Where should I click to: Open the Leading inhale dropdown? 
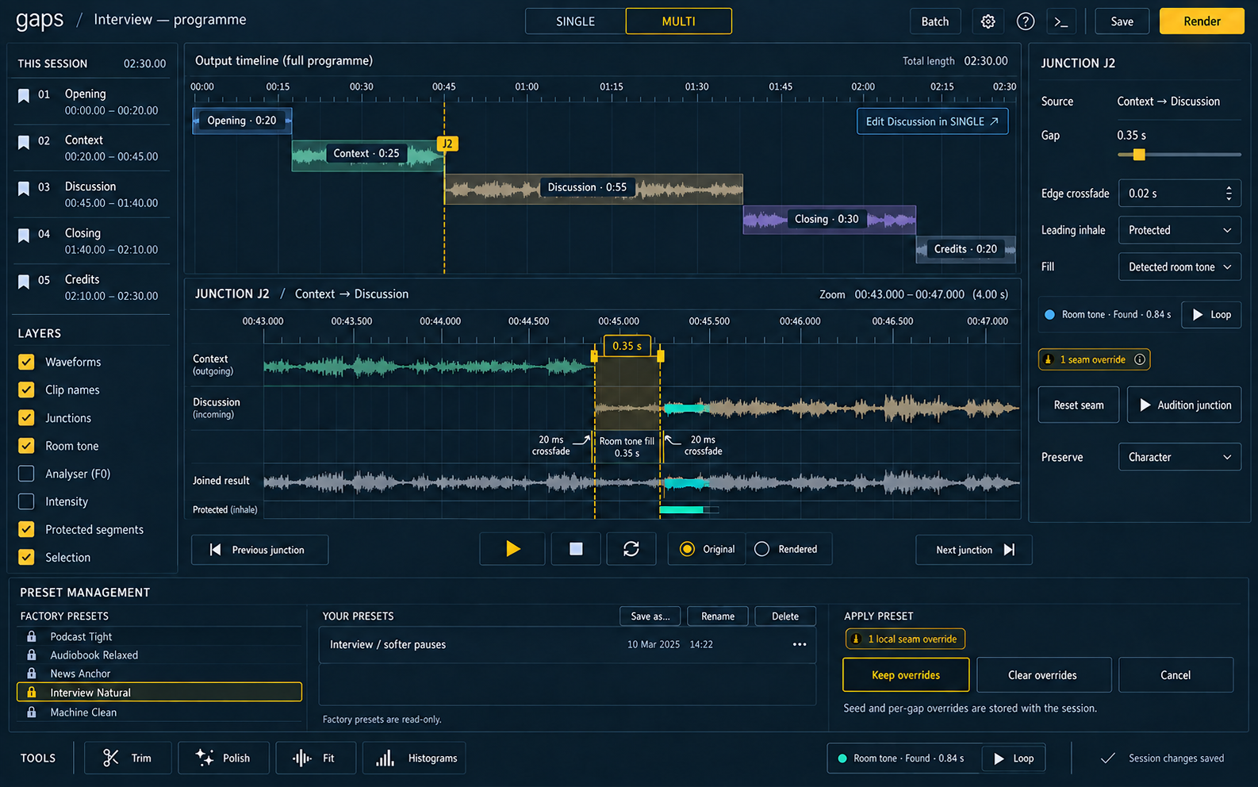[1179, 230]
